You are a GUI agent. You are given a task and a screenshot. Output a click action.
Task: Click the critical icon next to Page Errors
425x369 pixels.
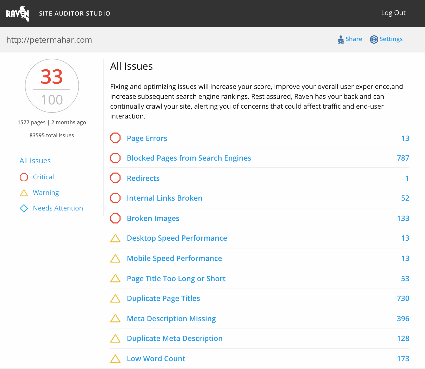coord(115,138)
